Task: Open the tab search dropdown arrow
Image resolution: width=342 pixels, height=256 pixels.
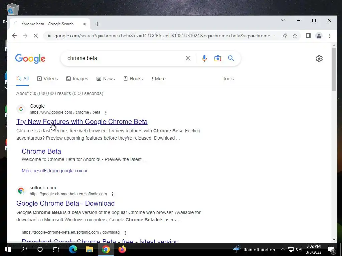Action: (283, 20)
